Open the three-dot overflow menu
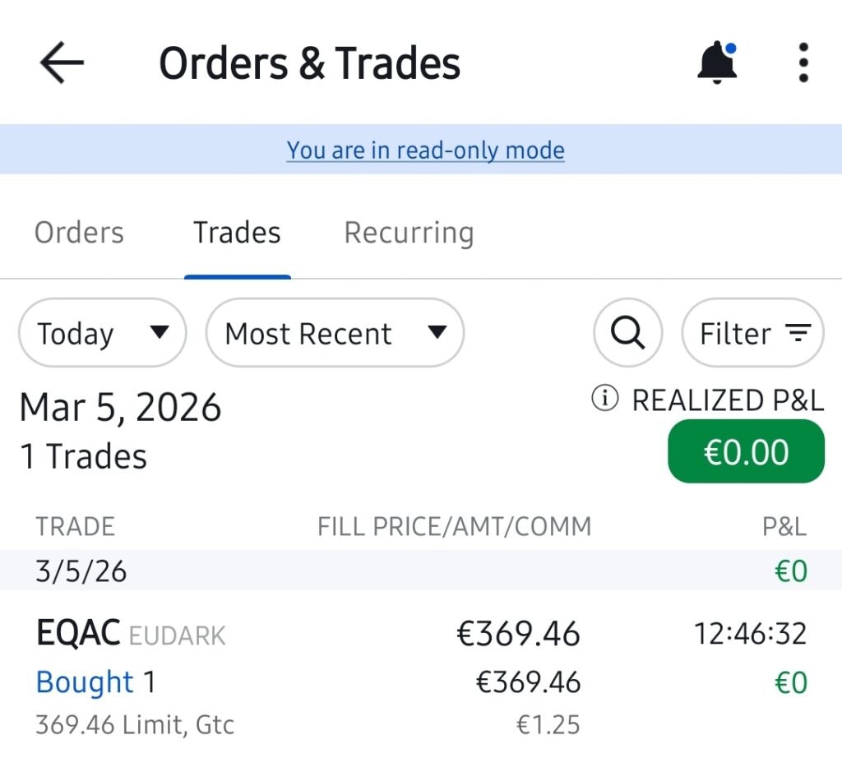Screen dimensions: 842x772 [x=803, y=62]
